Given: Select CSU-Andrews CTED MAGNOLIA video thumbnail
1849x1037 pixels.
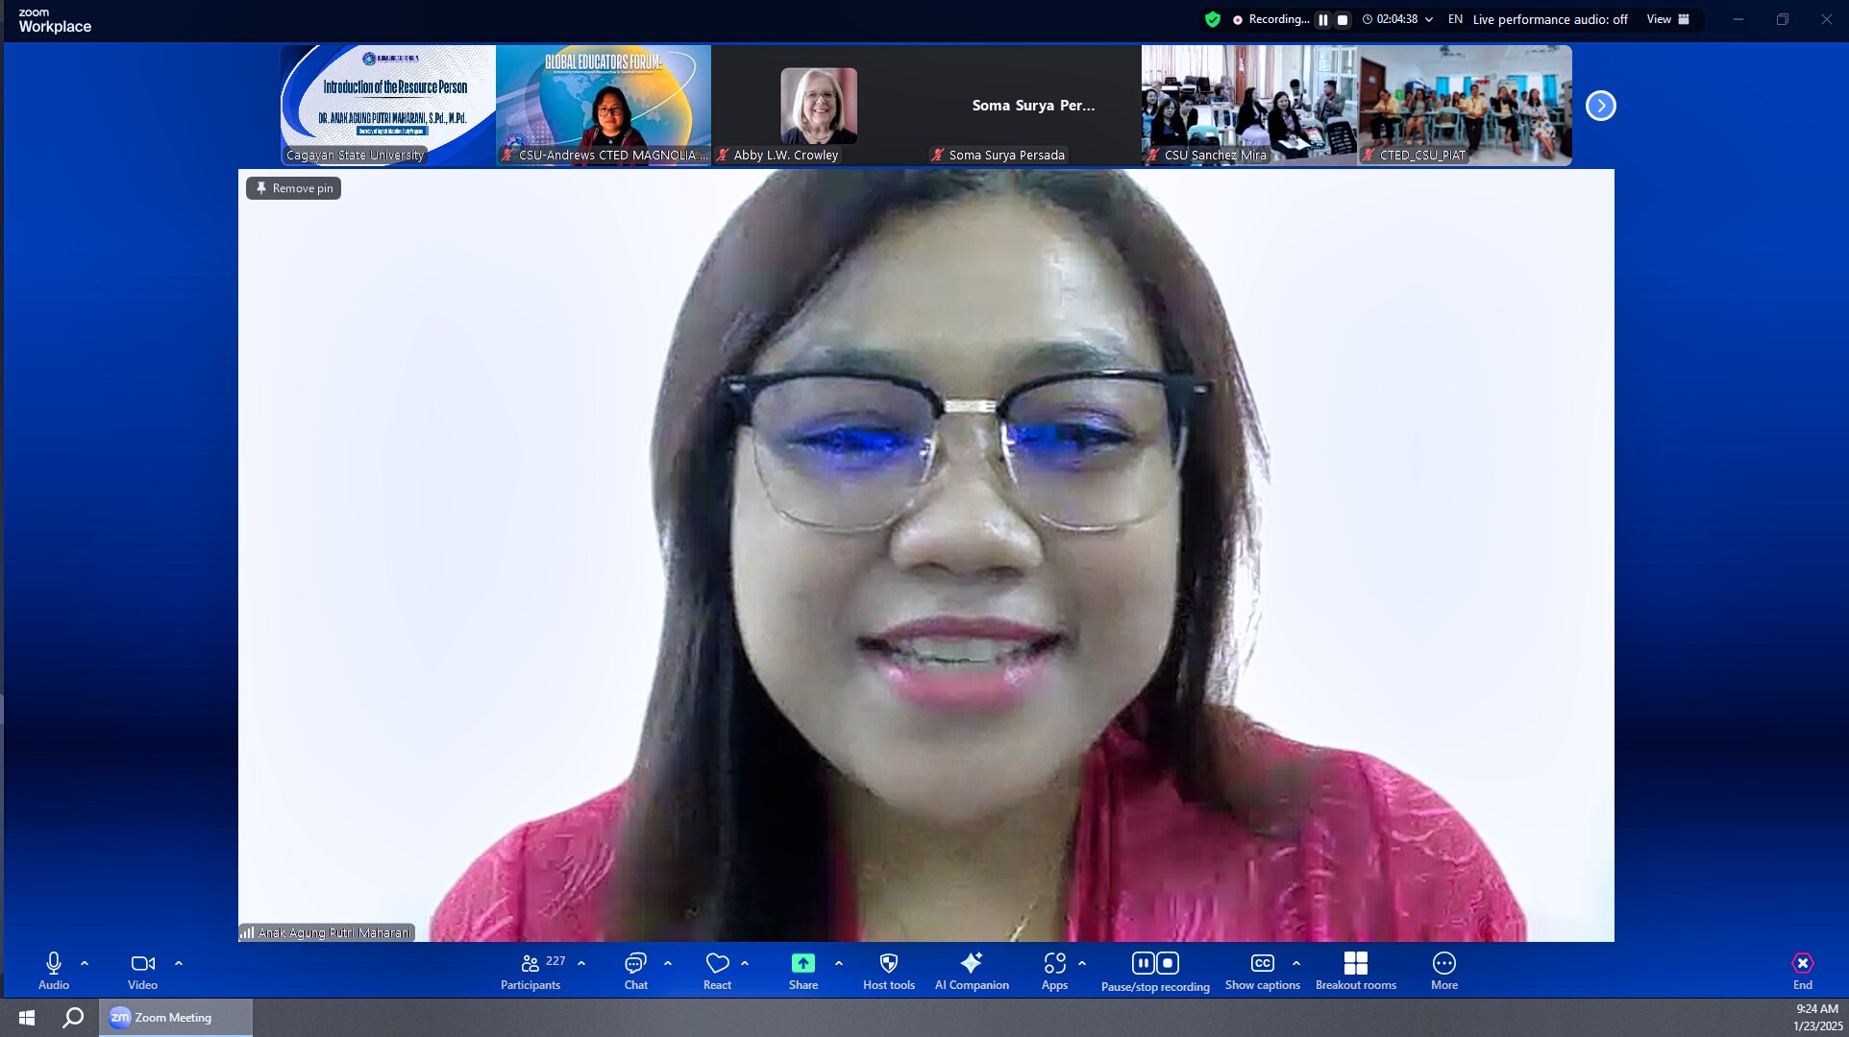Looking at the screenshot, I should [604, 106].
